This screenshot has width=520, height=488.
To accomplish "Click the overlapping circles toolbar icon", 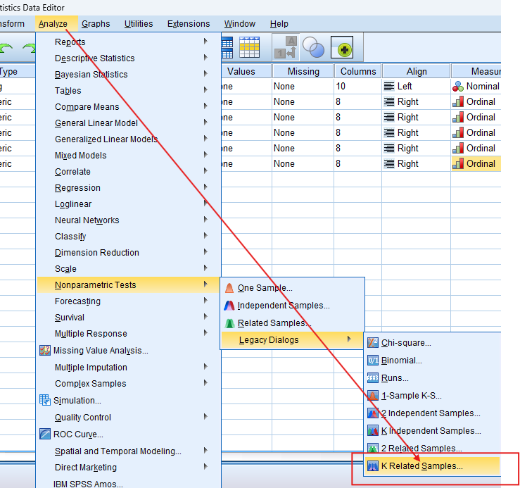I will (313, 47).
